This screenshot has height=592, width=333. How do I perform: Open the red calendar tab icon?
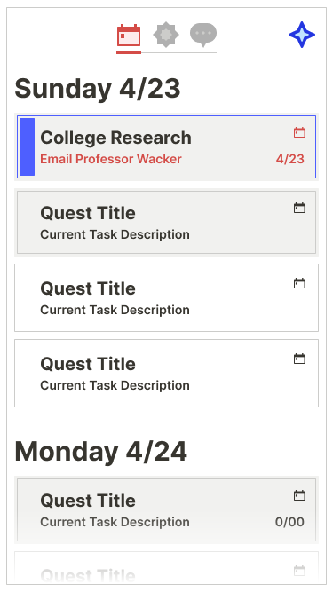[x=129, y=36]
